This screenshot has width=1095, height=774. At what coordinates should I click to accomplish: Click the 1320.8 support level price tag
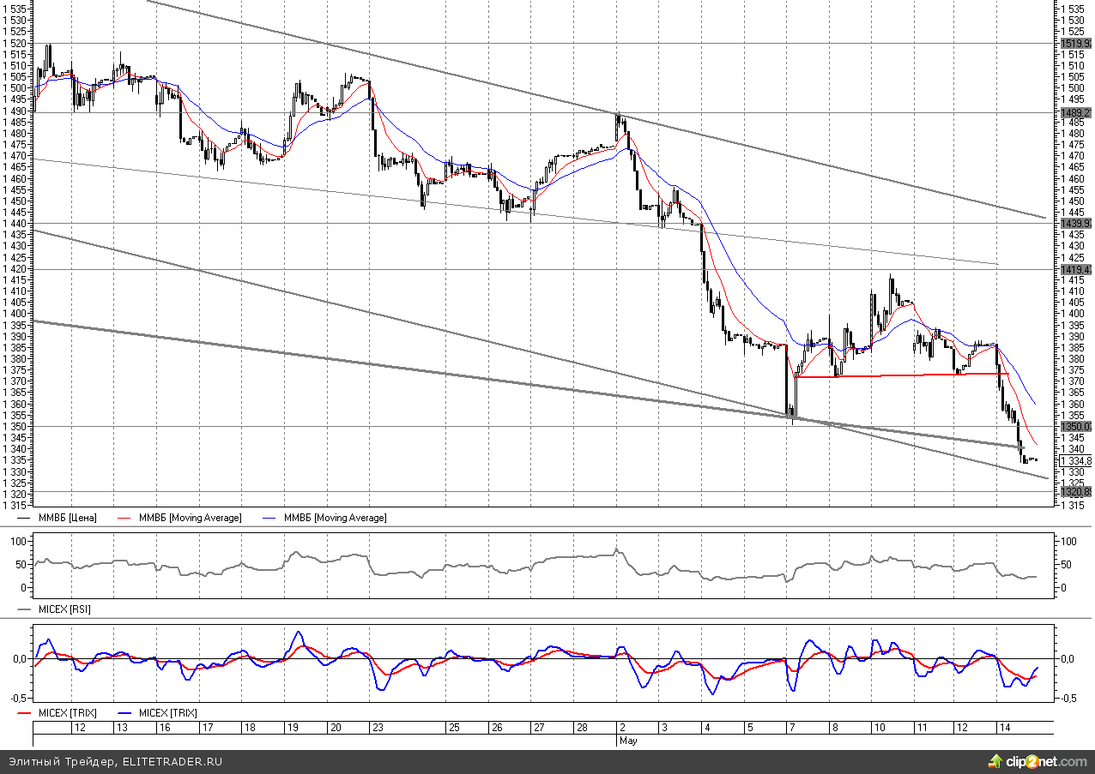pos(1075,491)
